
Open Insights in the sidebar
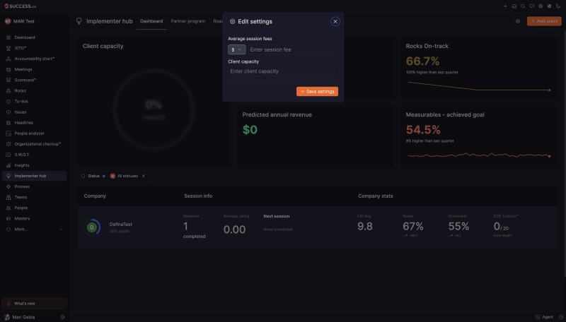pos(34,165)
